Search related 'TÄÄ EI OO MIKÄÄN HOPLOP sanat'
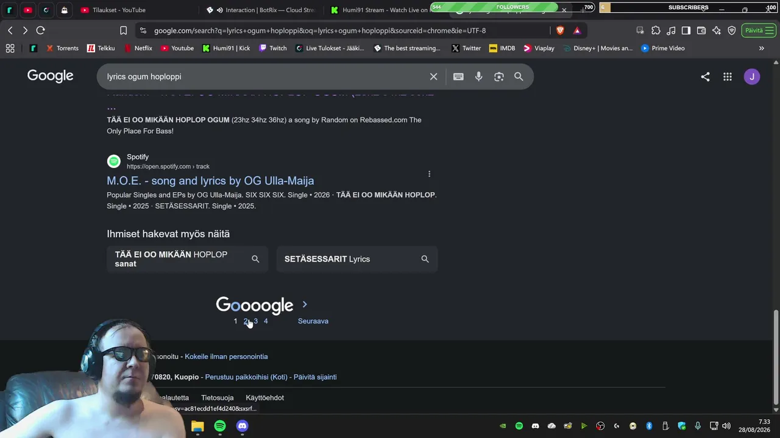This screenshot has width=780, height=438. tap(187, 259)
